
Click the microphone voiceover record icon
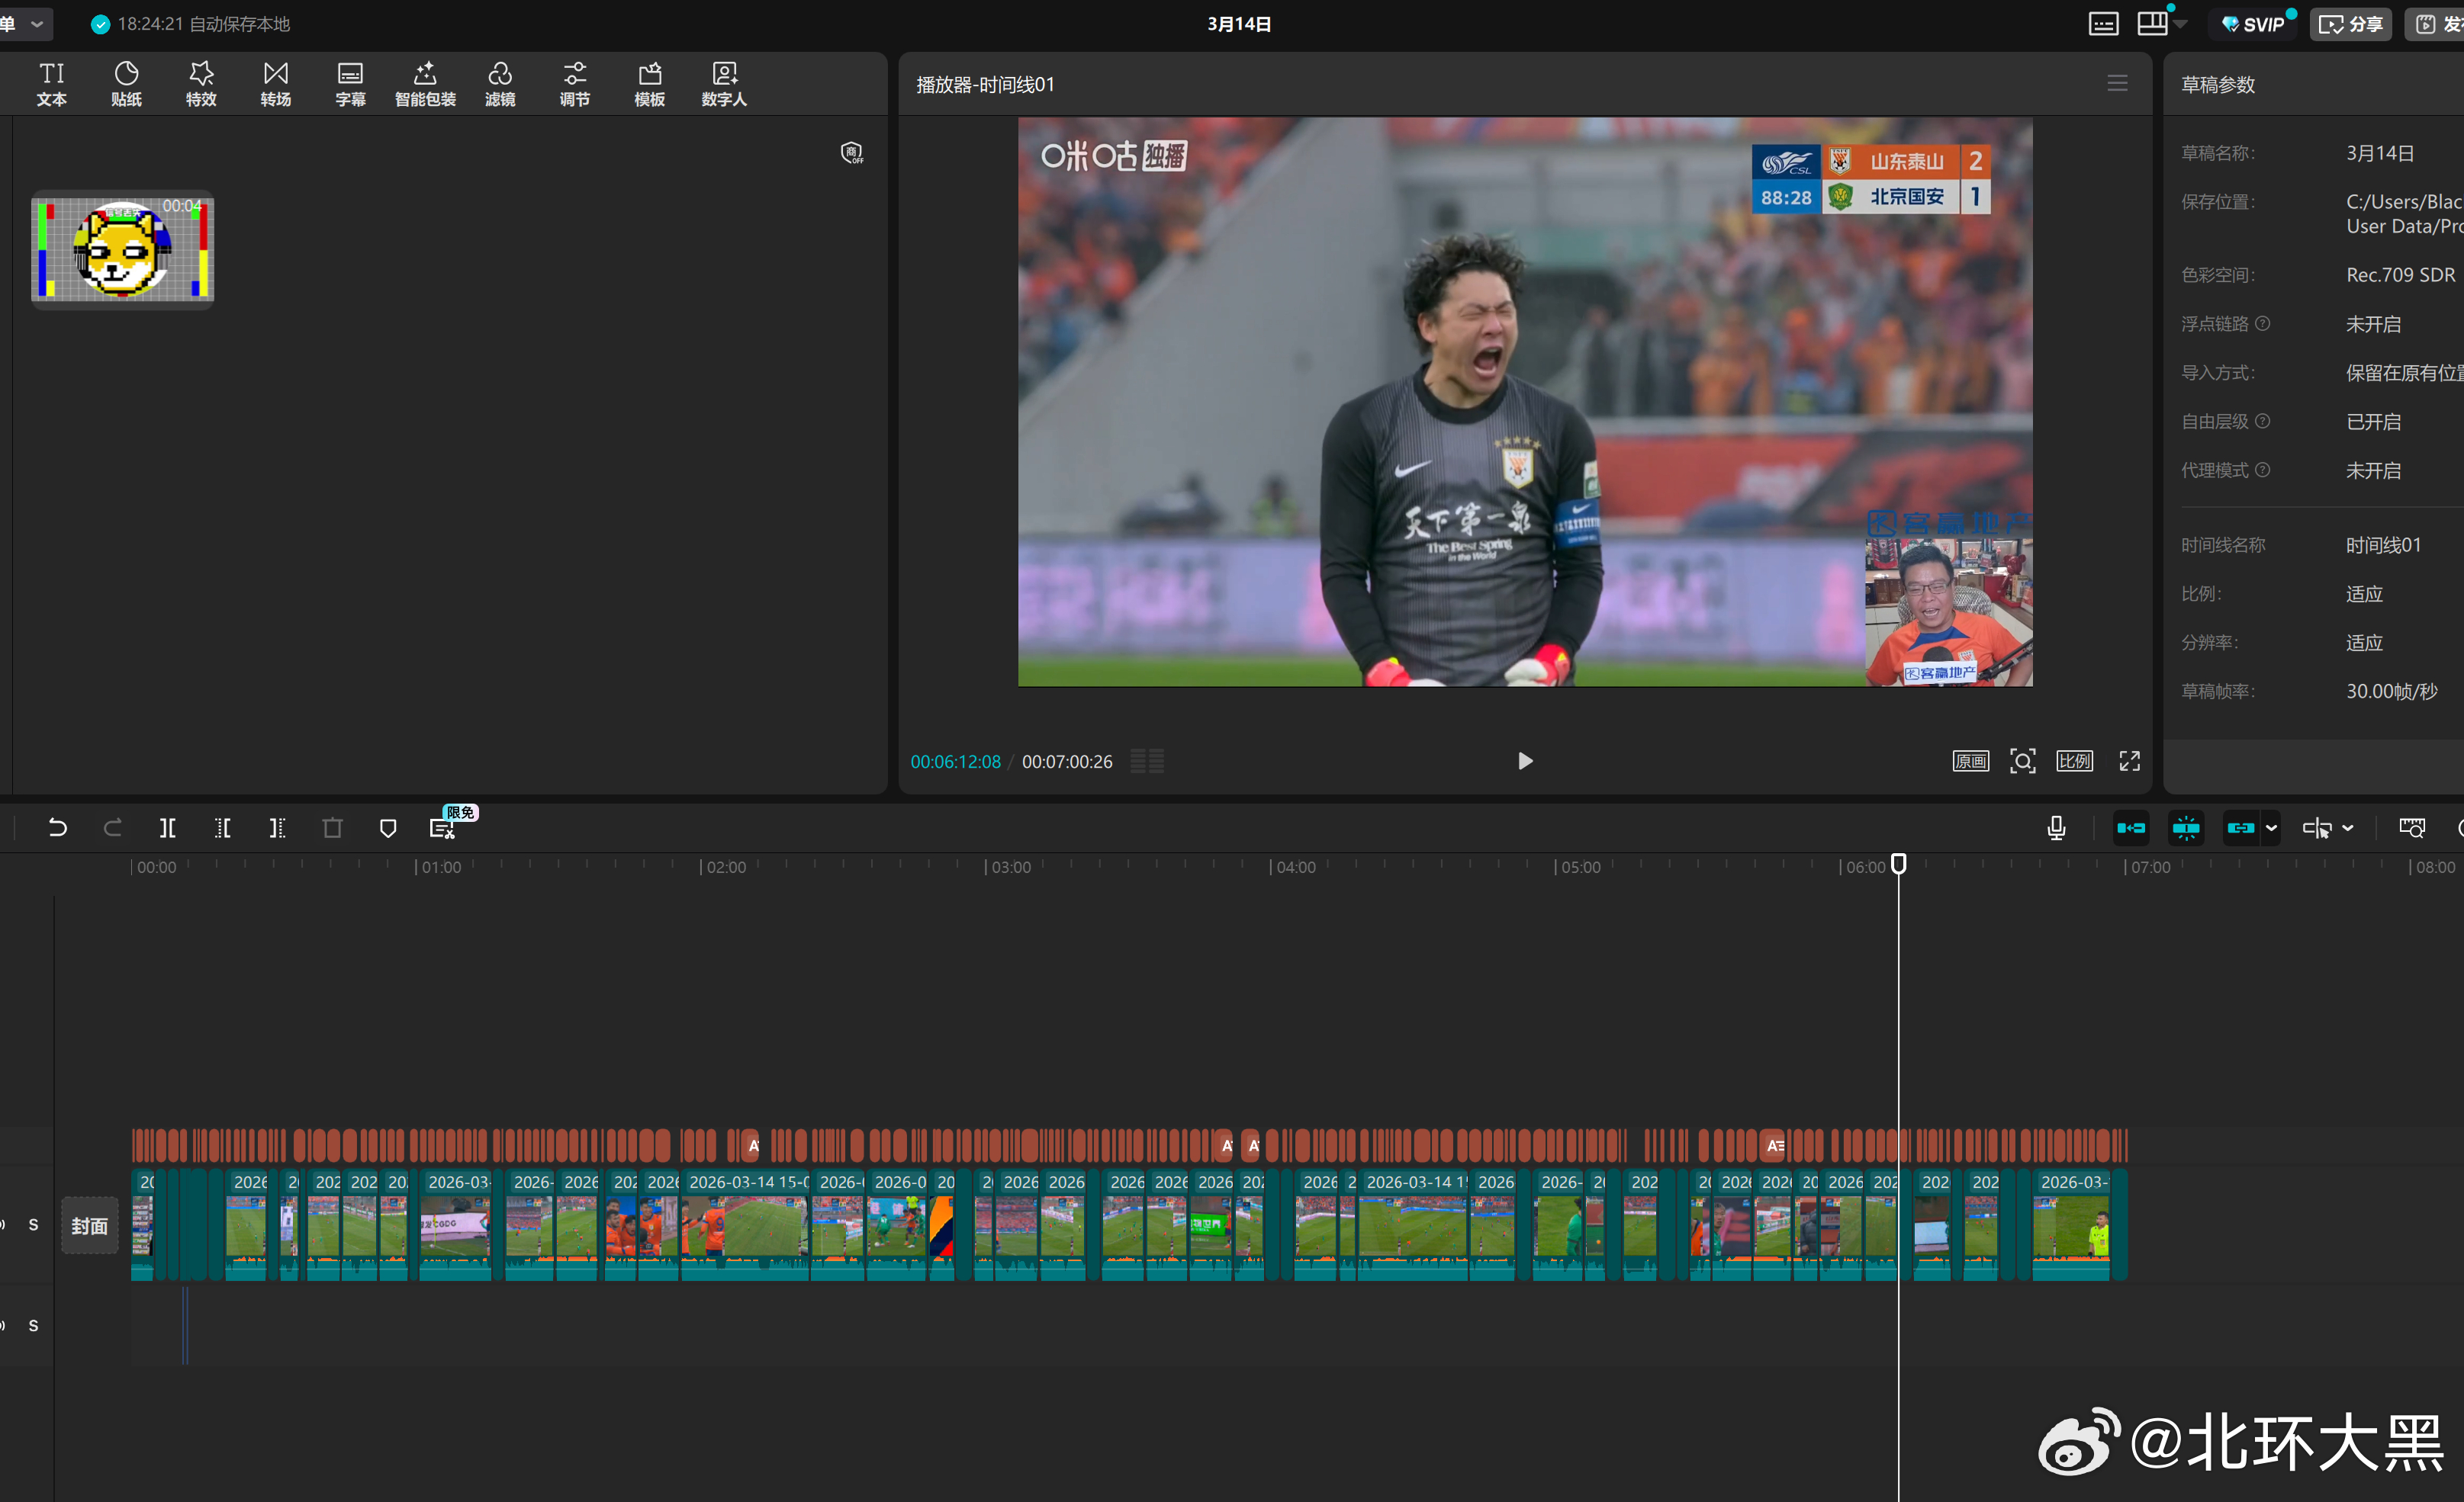(2056, 827)
